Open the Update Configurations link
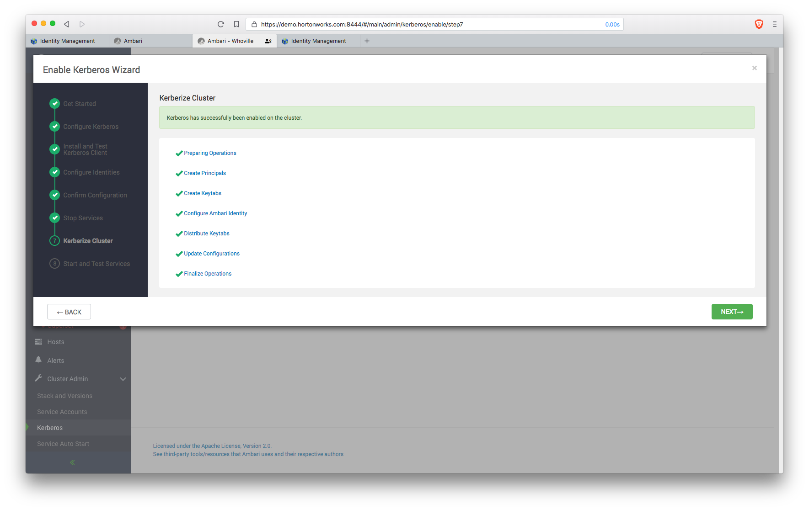This screenshot has width=809, height=510. click(212, 254)
